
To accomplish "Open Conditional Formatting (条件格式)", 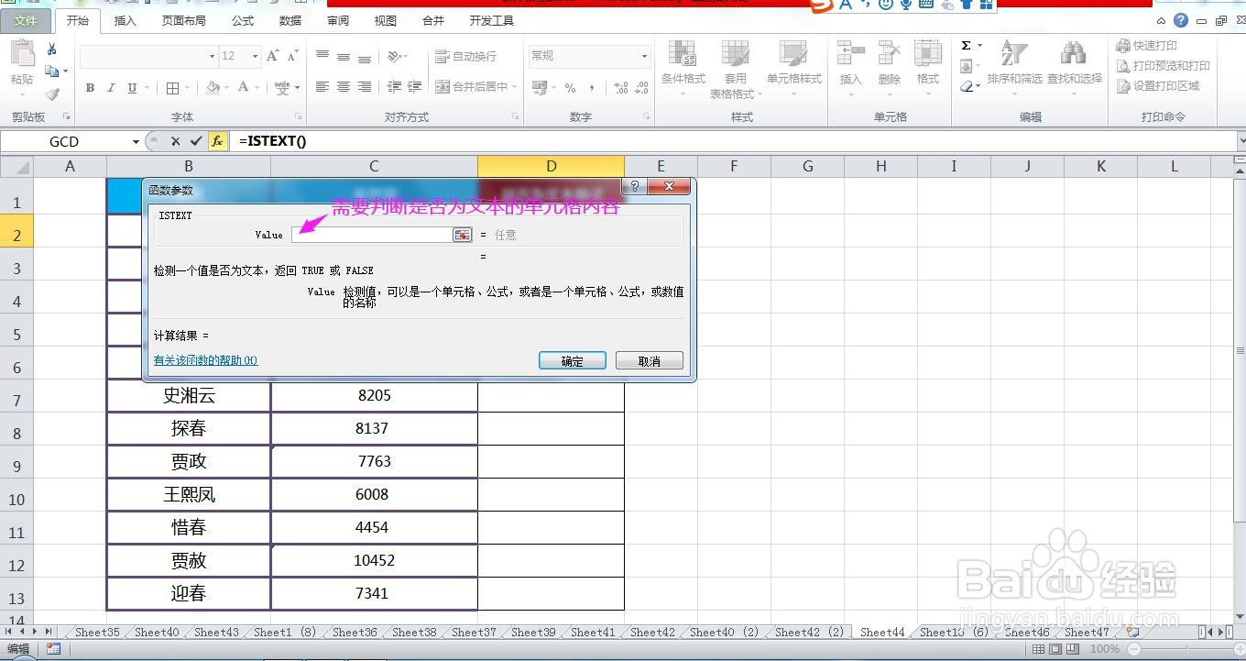I will [x=683, y=68].
